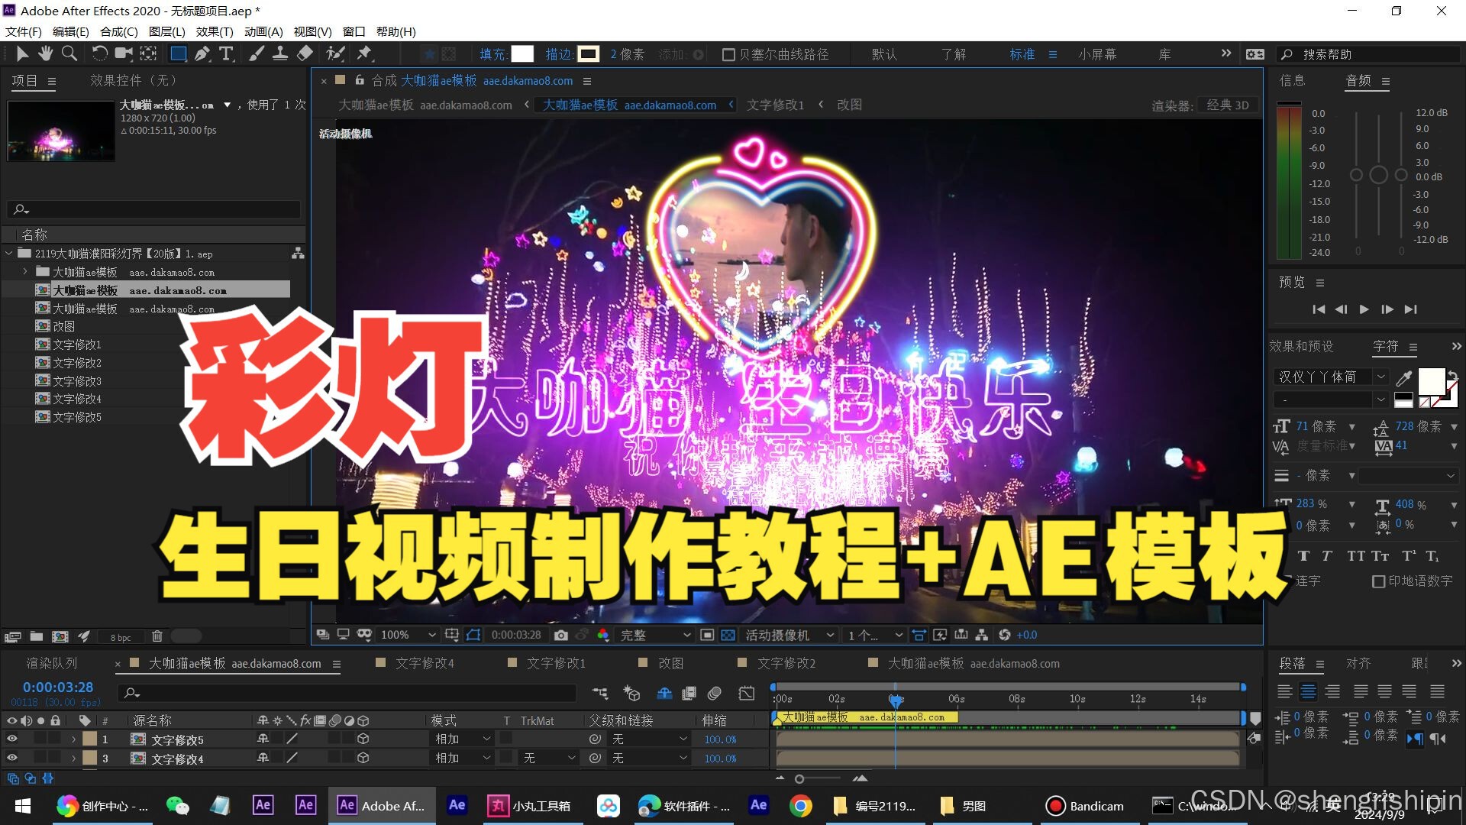Open the blend mode dropdown for 文字修改5

pyautogui.click(x=463, y=739)
